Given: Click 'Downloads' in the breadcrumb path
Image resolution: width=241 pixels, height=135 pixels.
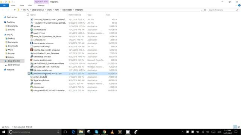Looking at the screenshot, I should [x=67, y=10].
